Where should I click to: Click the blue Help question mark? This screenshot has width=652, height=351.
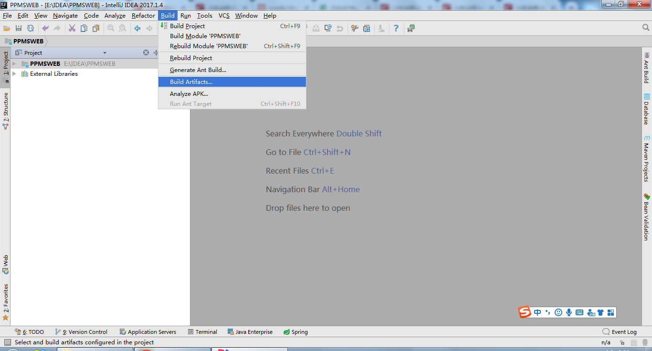point(396,29)
